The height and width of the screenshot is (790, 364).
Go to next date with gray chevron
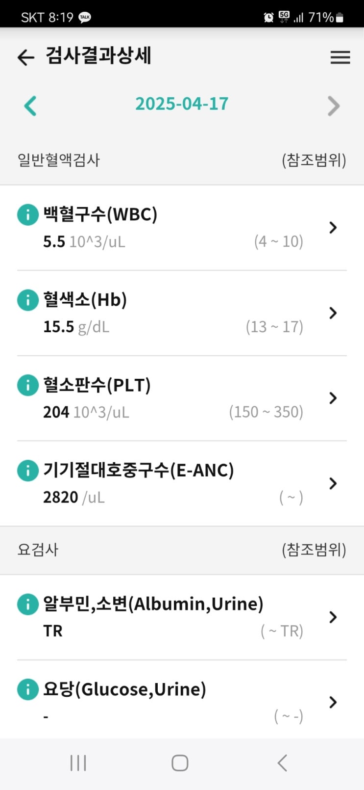pos(334,105)
